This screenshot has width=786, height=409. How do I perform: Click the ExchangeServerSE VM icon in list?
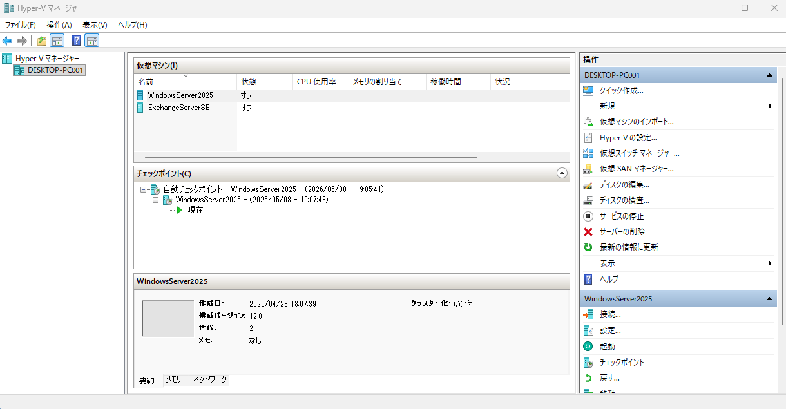tap(140, 108)
